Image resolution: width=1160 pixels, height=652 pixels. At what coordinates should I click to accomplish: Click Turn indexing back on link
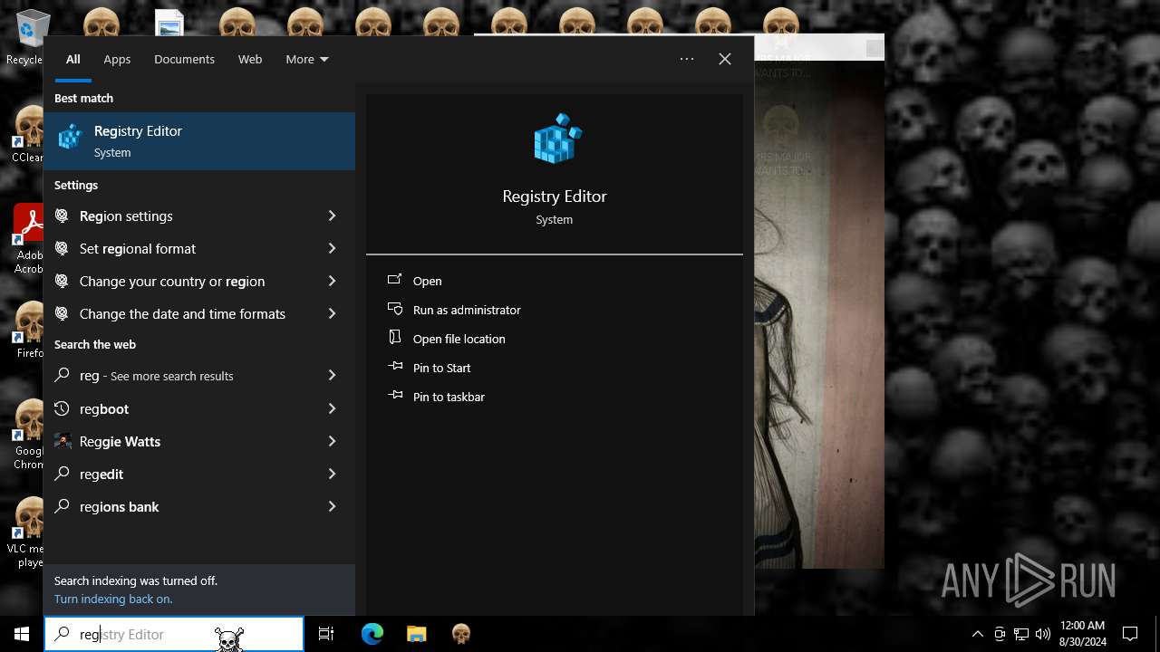click(113, 599)
